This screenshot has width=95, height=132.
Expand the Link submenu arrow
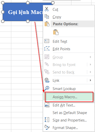(x=90, y=80)
